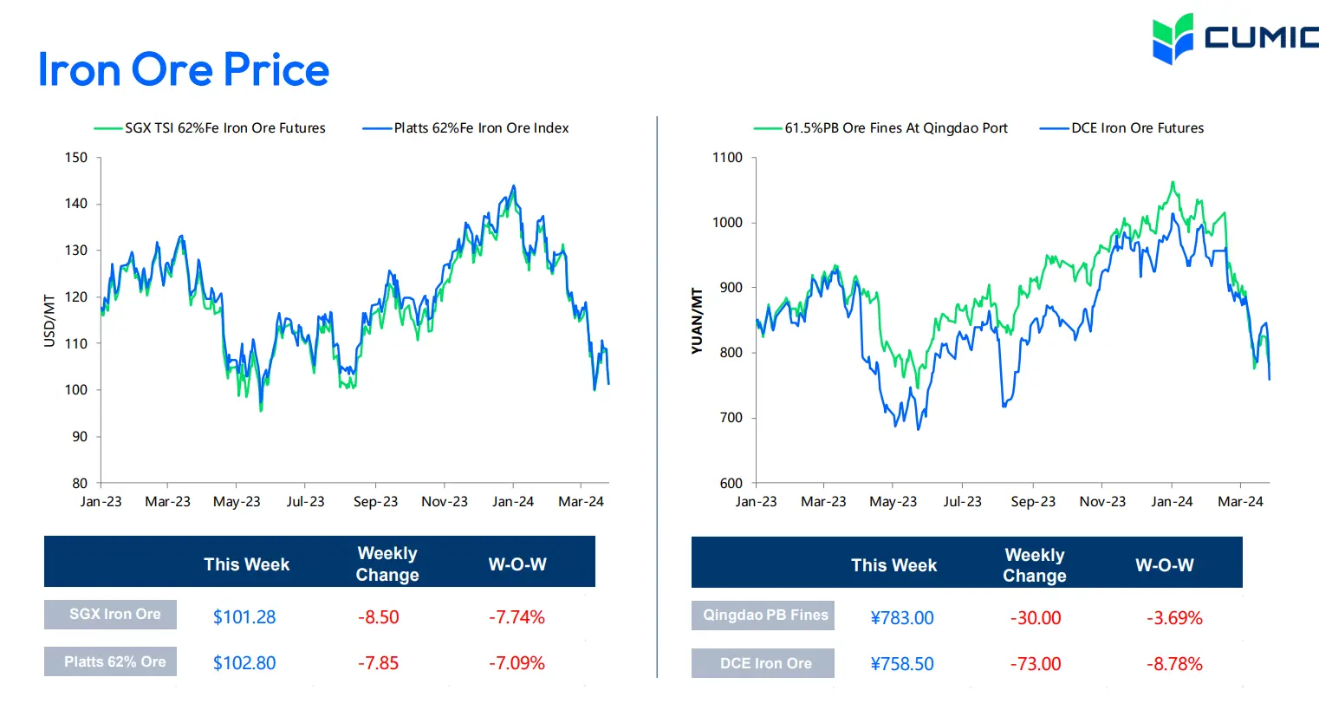Click the left table Weekly Change header
The width and height of the screenshot is (1319, 710).
pos(387,563)
